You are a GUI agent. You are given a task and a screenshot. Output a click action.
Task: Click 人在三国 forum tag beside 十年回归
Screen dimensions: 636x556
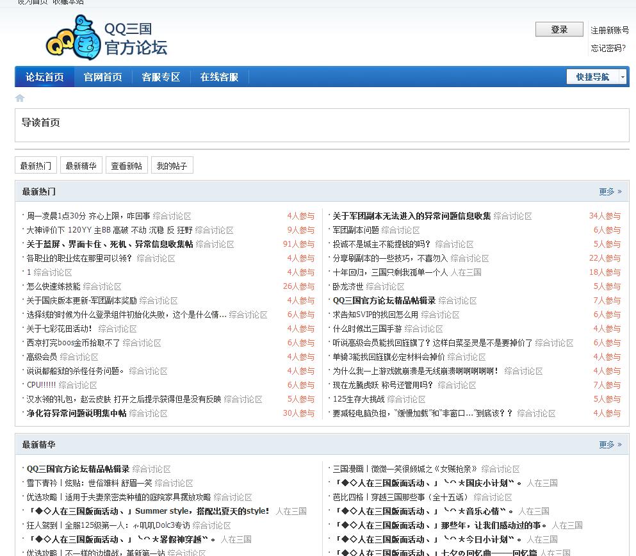[x=466, y=272]
